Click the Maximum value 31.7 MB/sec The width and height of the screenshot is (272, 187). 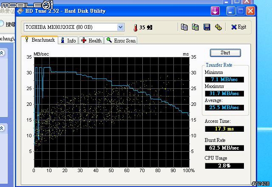tap(224, 93)
